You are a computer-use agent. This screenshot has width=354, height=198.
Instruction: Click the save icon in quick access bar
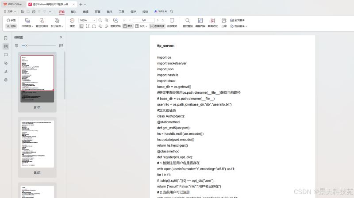pos(28,11)
